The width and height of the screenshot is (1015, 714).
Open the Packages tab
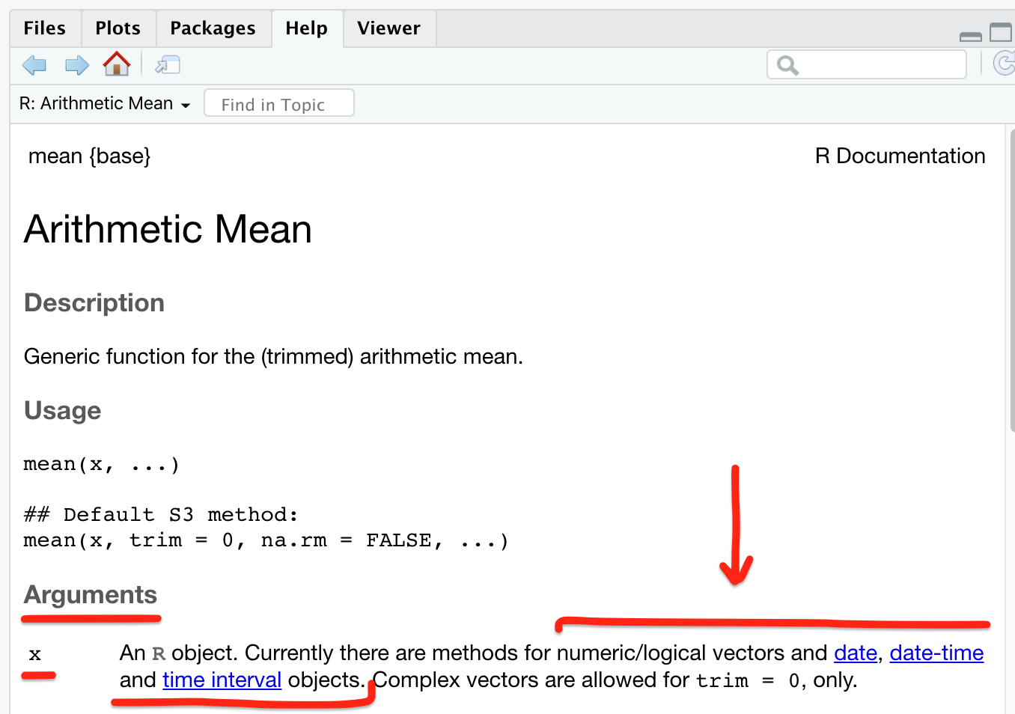(x=213, y=28)
